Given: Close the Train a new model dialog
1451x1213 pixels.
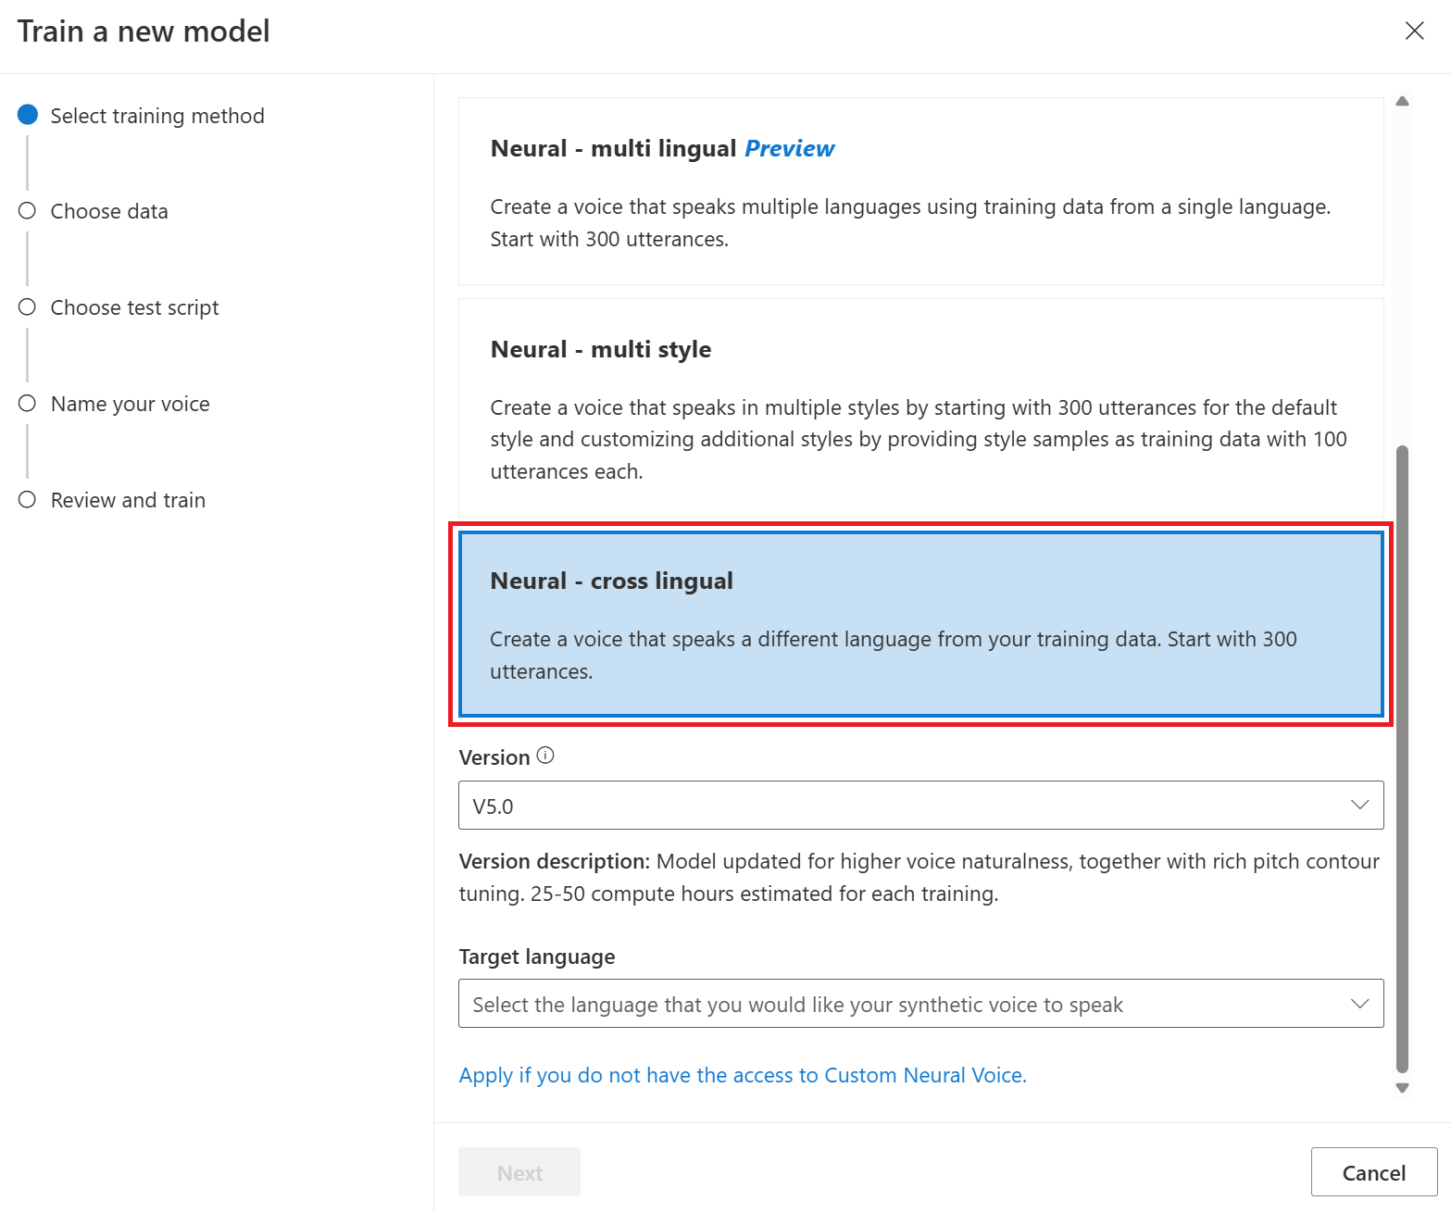Looking at the screenshot, I should (1414, 31).
